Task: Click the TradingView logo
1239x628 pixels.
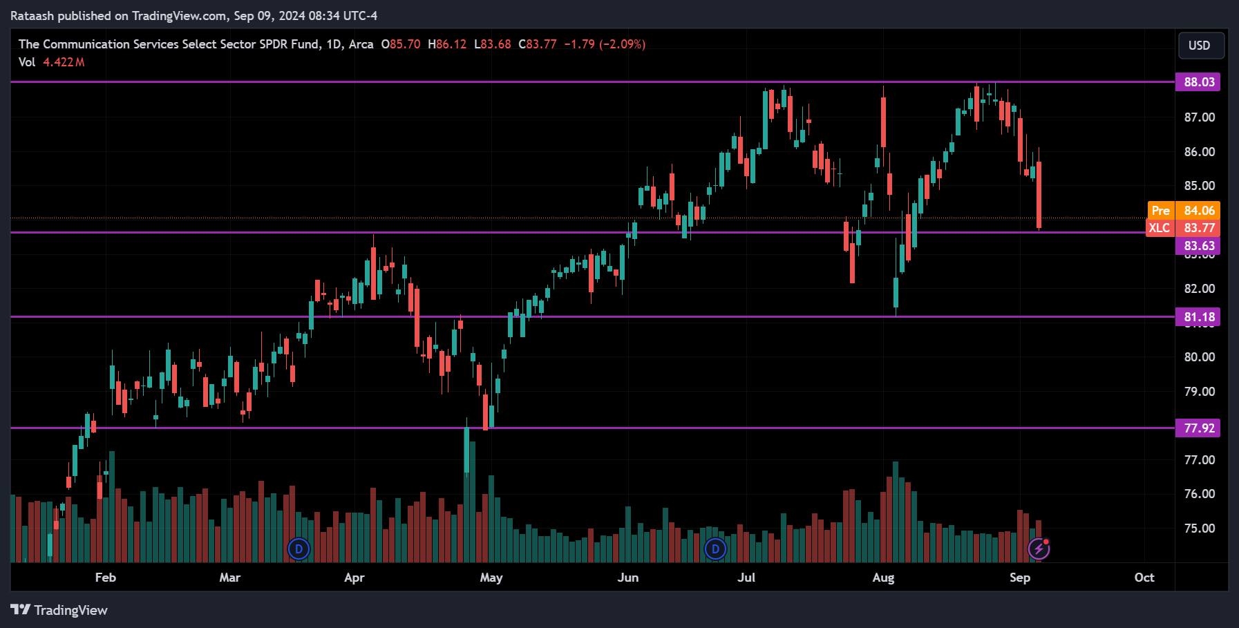Action: pyautogui.click(x=59, y=610)
